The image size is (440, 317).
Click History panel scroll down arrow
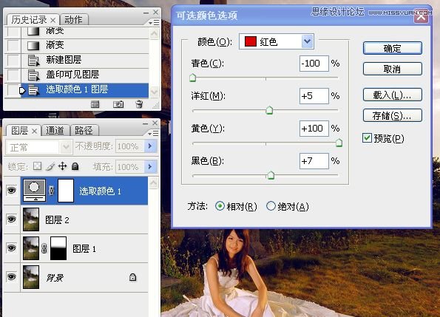(x=155, y=92)
